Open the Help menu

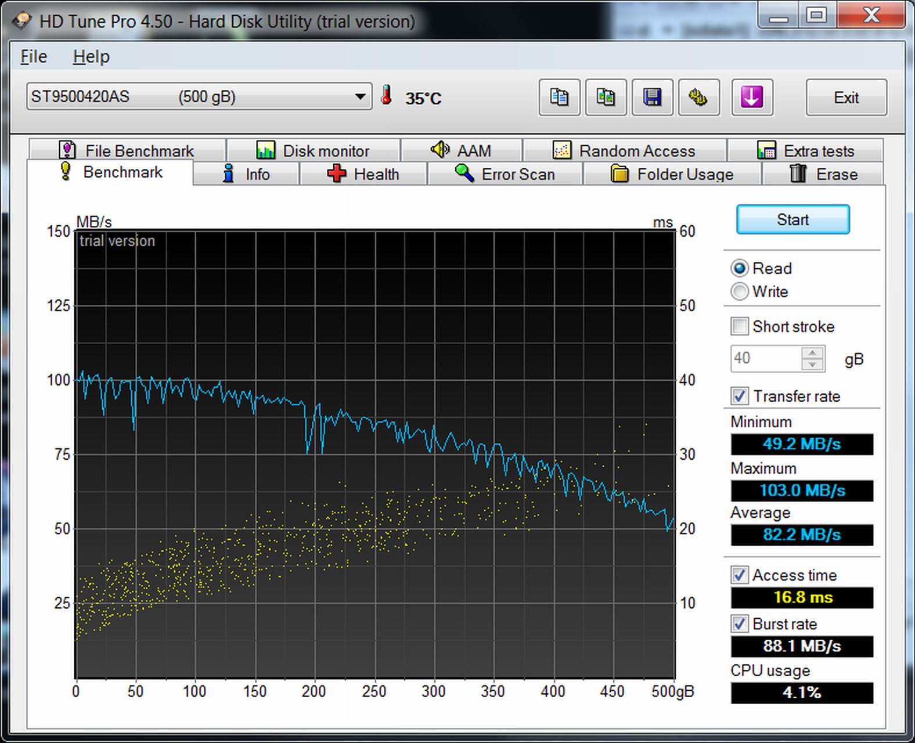pyautogui.click(x=91, y=57)
